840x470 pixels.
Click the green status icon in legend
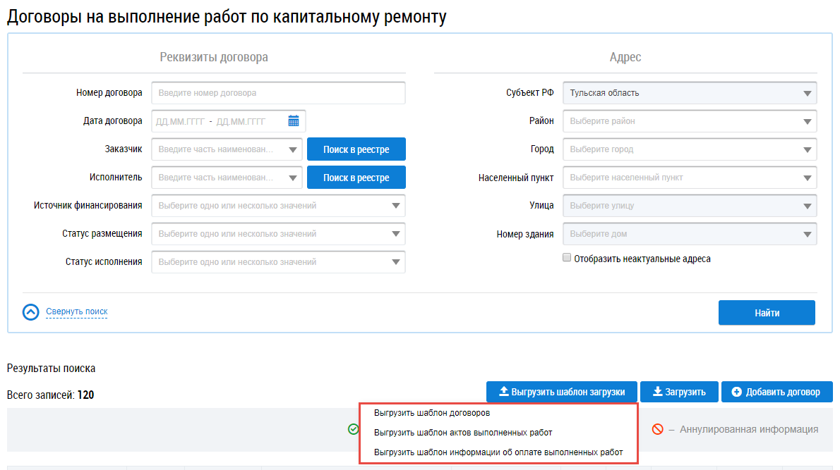click(x=352, y=429)
